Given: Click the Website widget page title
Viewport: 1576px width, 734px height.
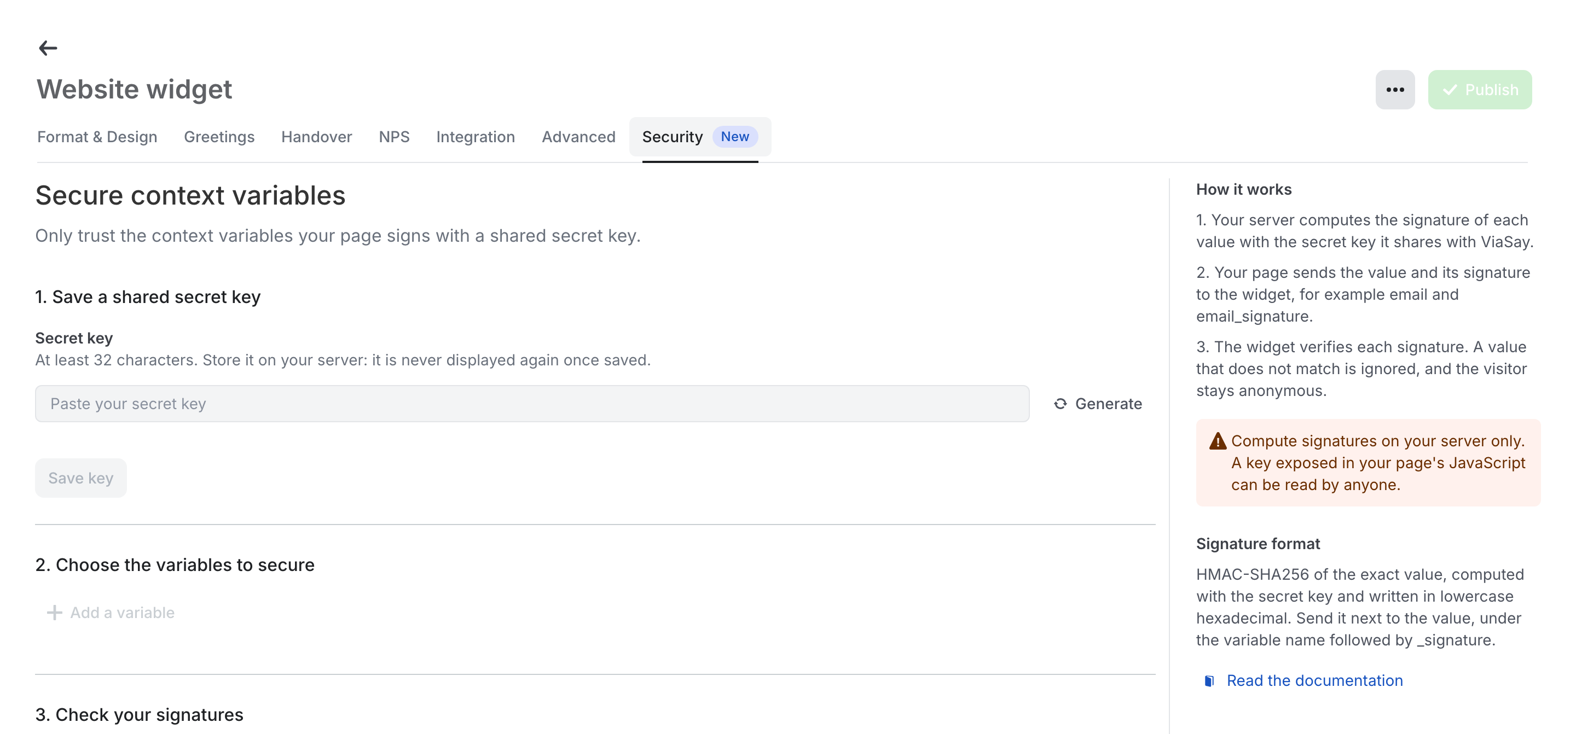Looking at the screenshot, I should pyautogui.click(x=134, y=89).
